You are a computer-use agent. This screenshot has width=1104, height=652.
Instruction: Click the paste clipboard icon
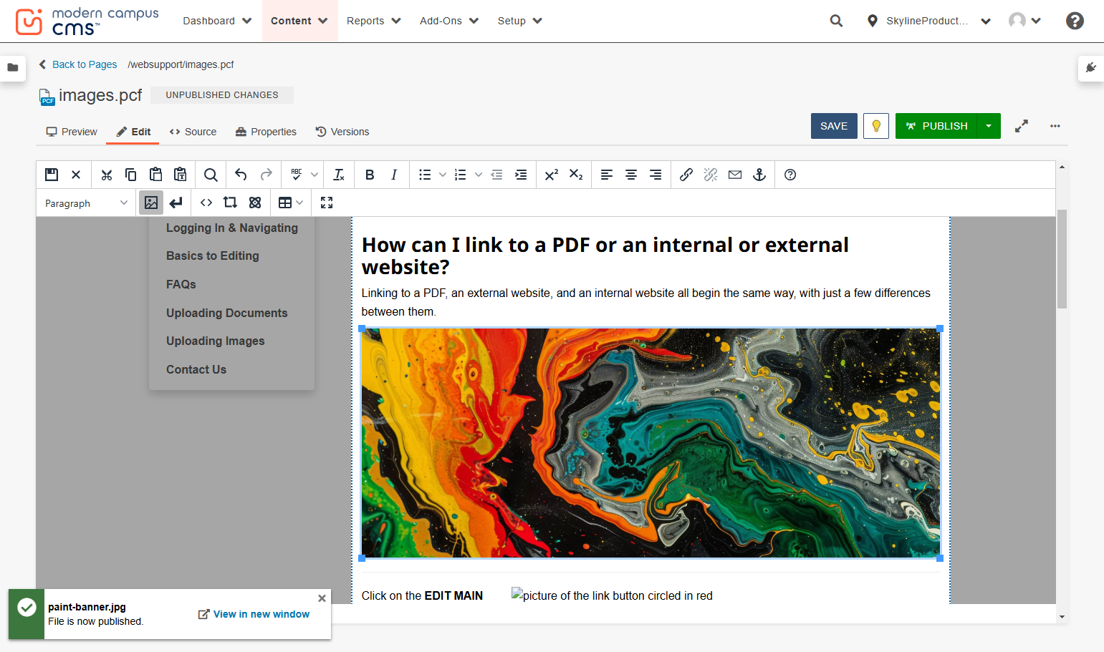point(155,175)
